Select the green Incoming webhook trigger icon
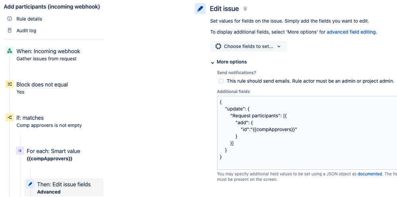Viewport: 397px width, 197px height. click(x=10, y=51)
